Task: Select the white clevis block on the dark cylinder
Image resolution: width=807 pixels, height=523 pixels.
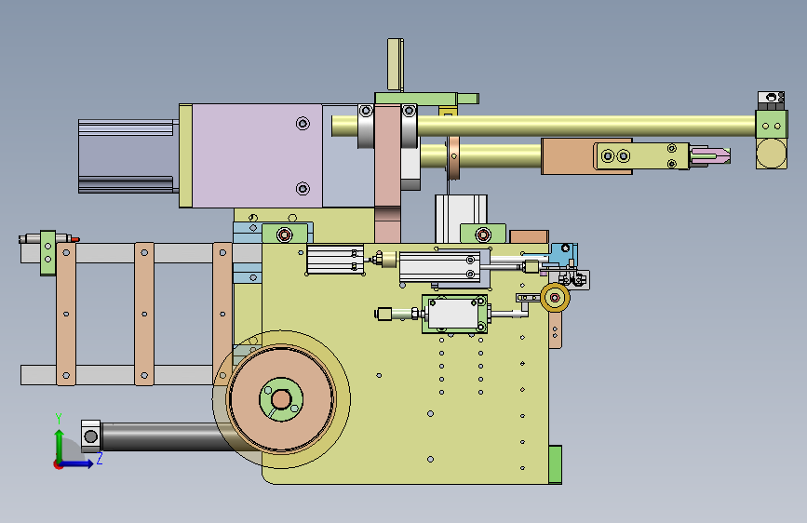Action: click(91, 436)
